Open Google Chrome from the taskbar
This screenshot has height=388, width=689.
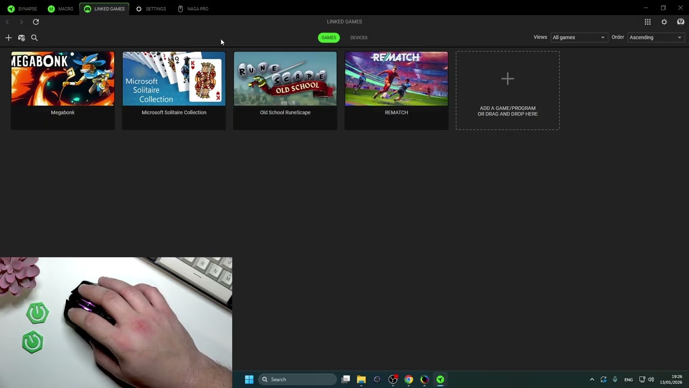(409, 379)
